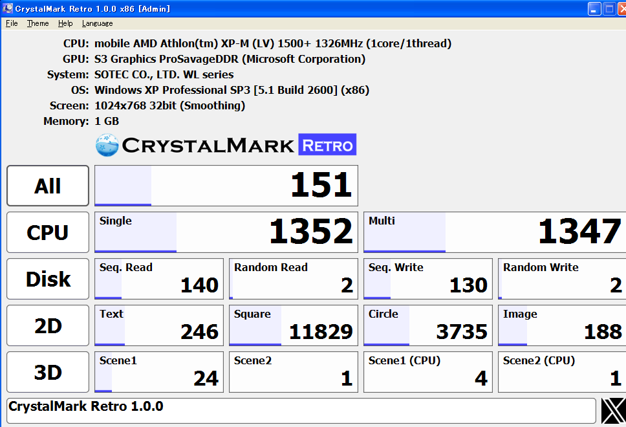Click the Scene1 score 24

click(159, 372)
